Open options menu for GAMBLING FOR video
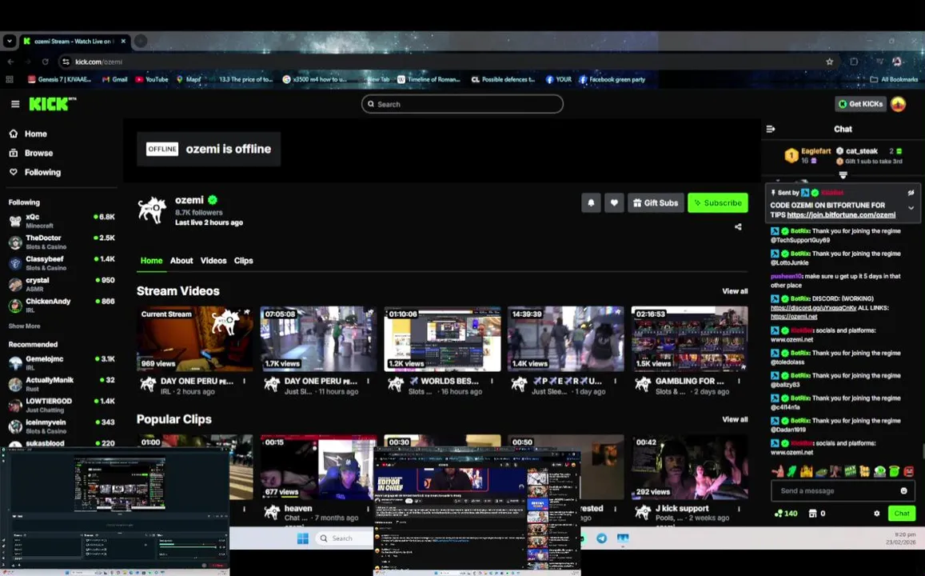 coord(739,382)
